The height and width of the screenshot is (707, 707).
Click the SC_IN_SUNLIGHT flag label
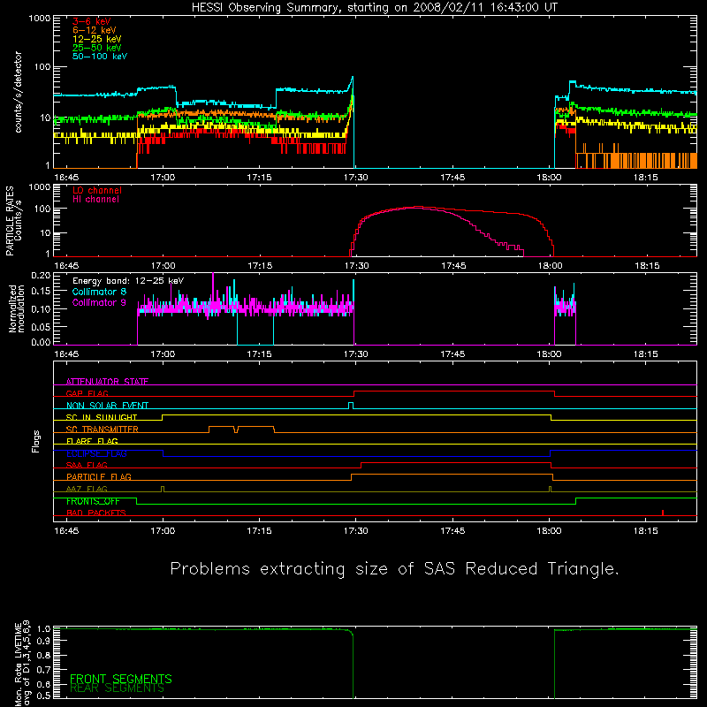pyautogui.click(x=102, y=417)
